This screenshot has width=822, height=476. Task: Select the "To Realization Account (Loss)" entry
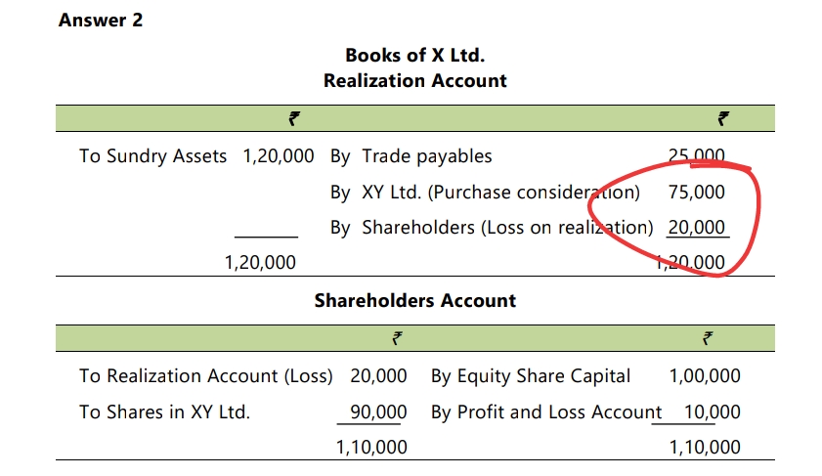(205, 375)
